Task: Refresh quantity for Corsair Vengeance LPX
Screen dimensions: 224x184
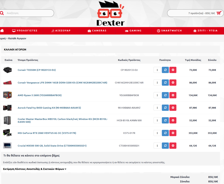Action: [165, 83]
